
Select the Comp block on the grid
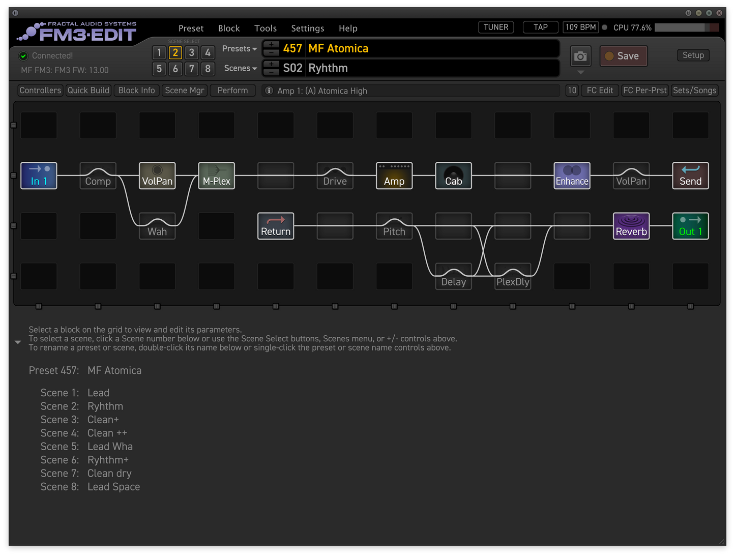point(98,175)
